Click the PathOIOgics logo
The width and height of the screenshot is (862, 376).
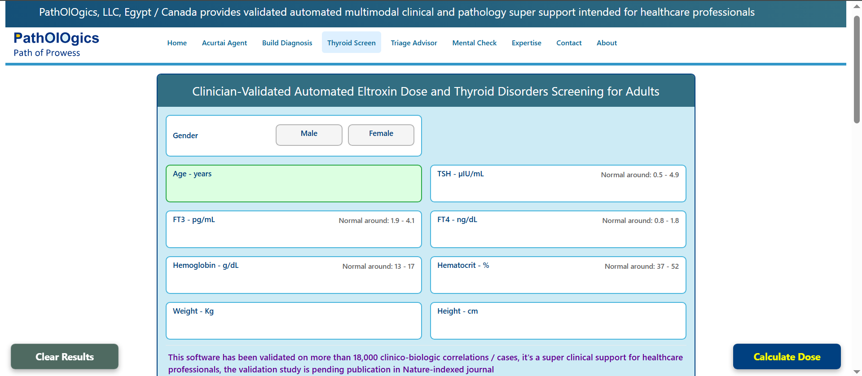pos(56,38)
